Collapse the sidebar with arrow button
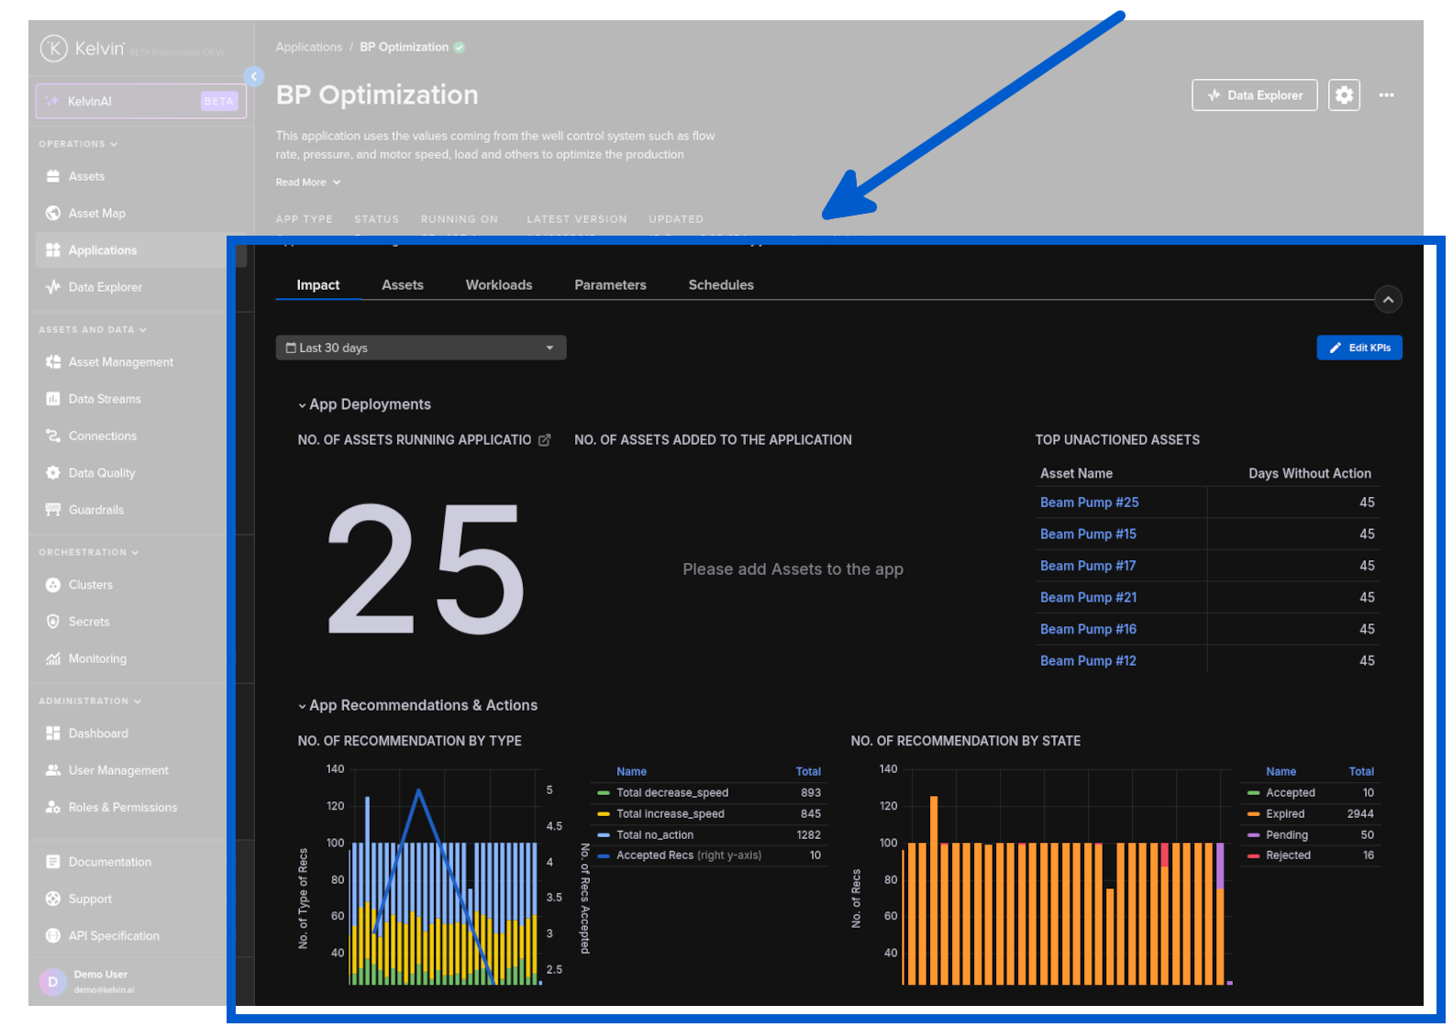 pyautogui.click(x=254, y=77)
